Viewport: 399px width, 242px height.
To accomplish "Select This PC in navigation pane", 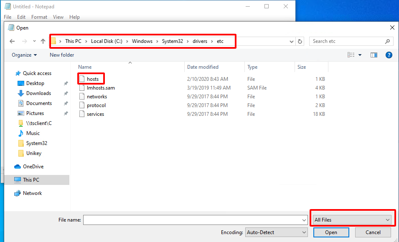I will pos(31,180).
